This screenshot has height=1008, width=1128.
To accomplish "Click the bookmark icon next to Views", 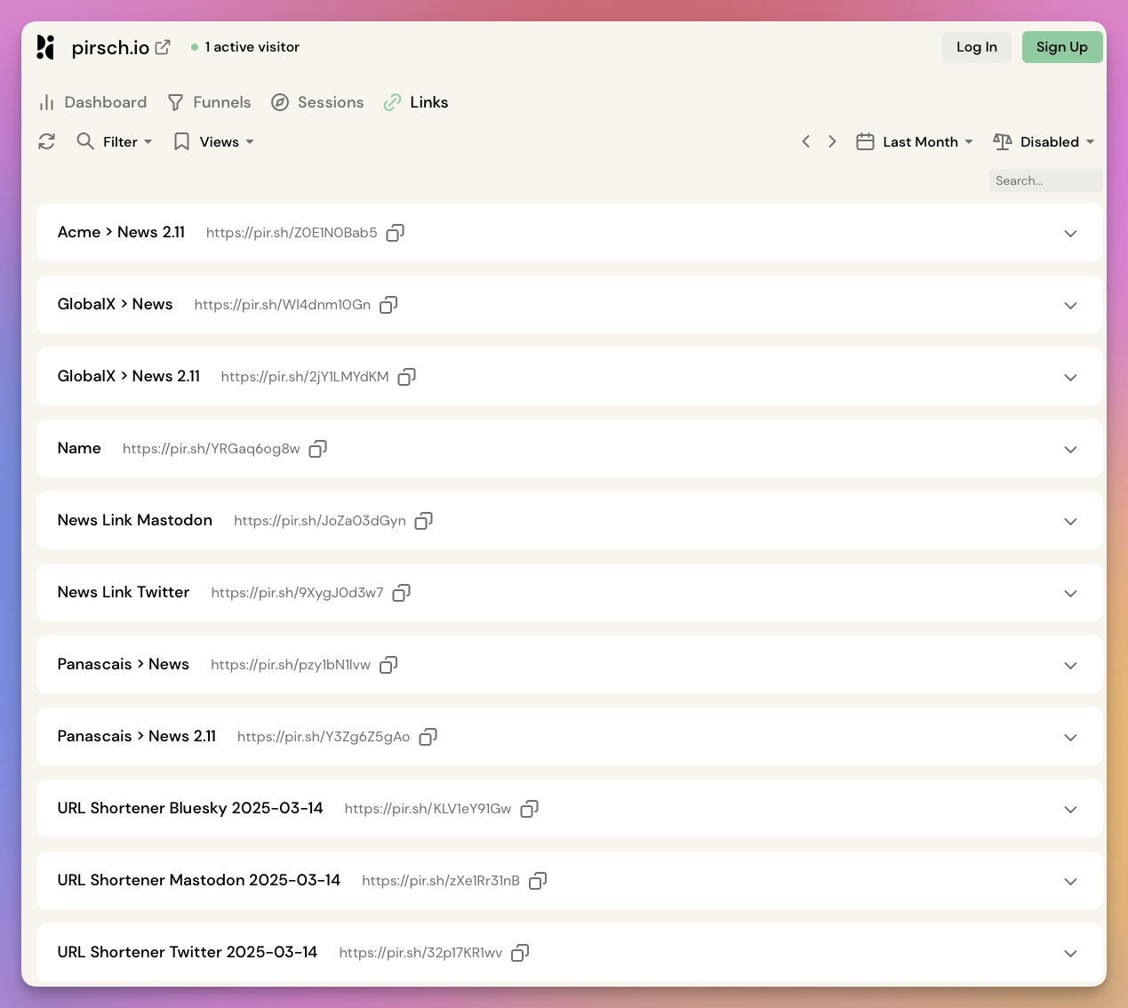I will tap(181, 141).
